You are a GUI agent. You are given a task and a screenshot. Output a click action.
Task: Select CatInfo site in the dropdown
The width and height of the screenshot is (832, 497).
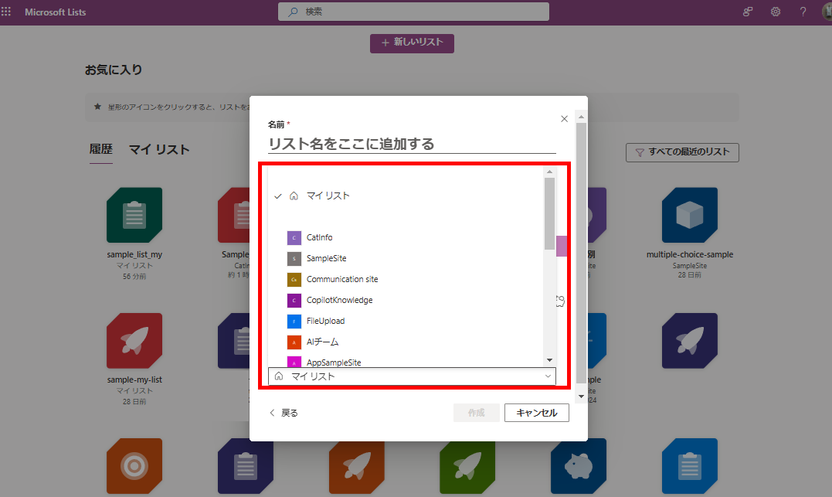[406, 237]
